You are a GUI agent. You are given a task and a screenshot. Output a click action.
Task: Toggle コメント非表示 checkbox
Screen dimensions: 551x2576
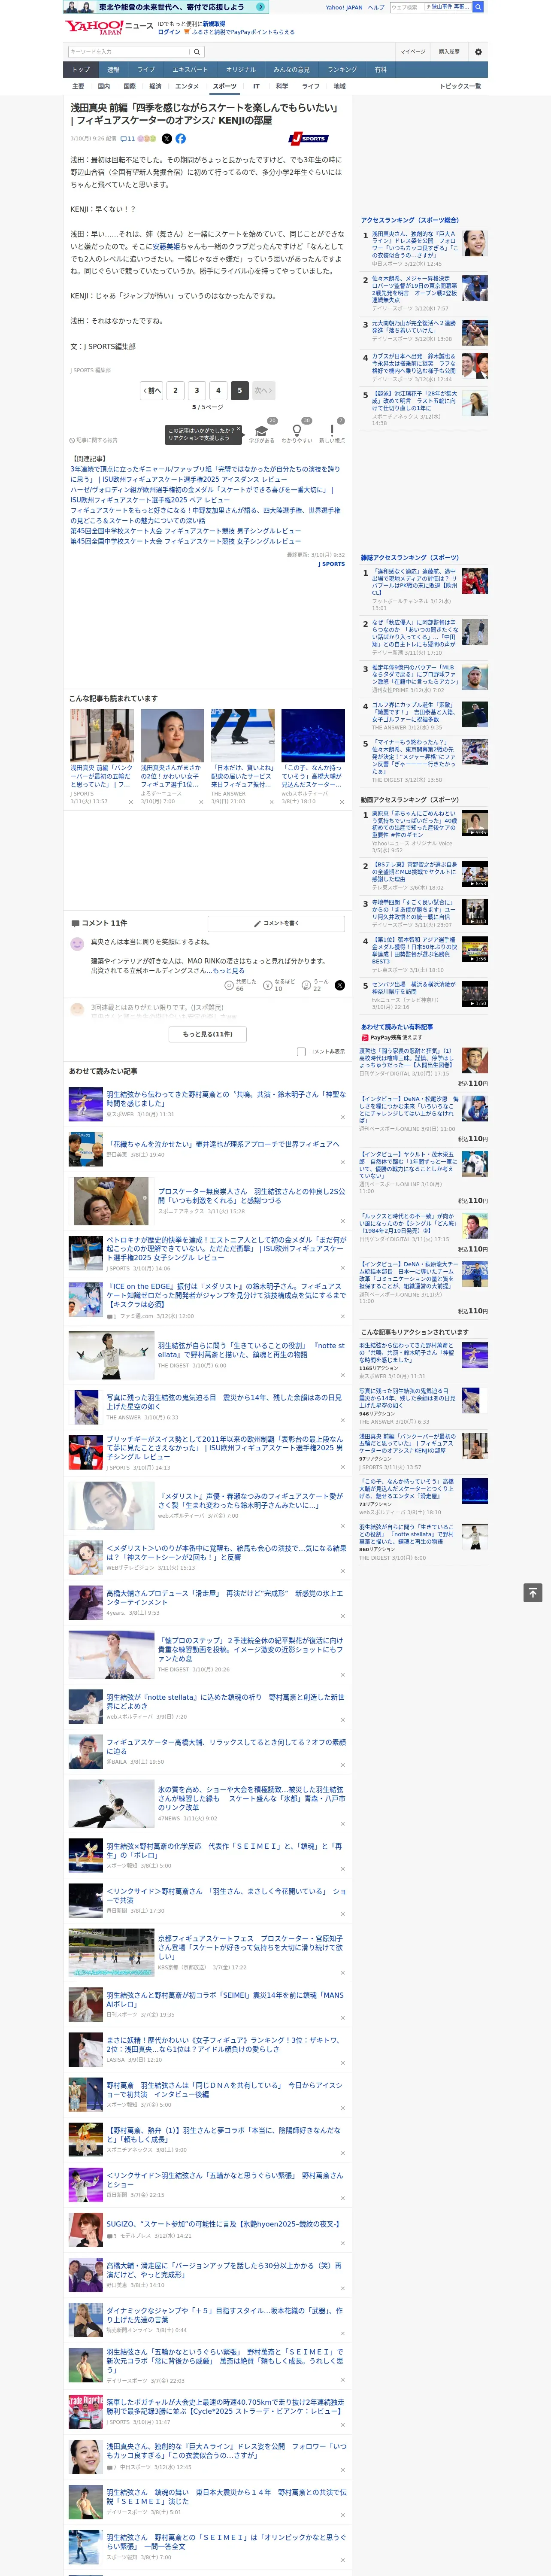tap(301, 1051)
